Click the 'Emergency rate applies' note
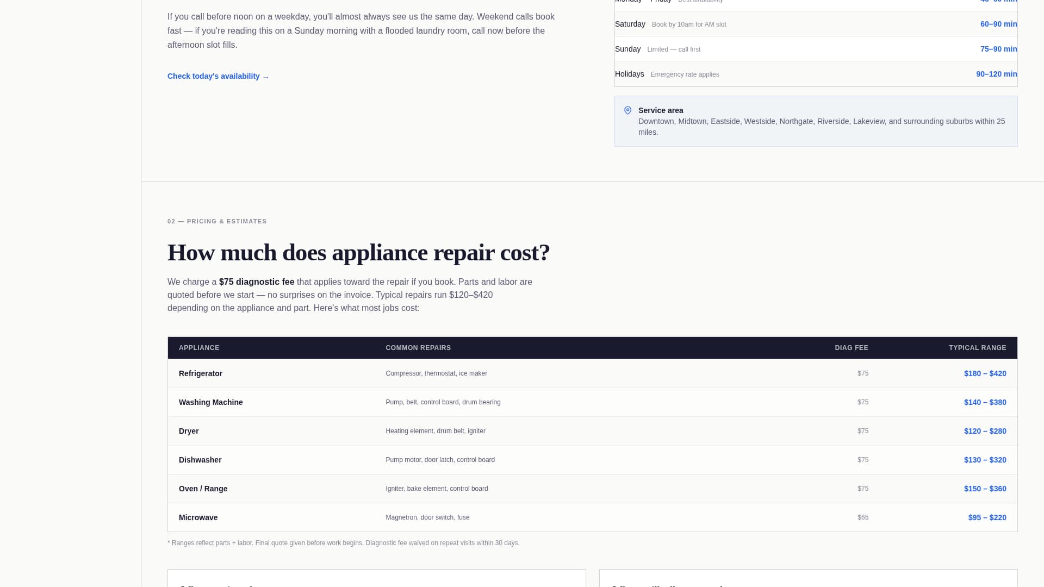Viewport: 1044px width, 587px height. pyautogui.click(x=685, y=74)
